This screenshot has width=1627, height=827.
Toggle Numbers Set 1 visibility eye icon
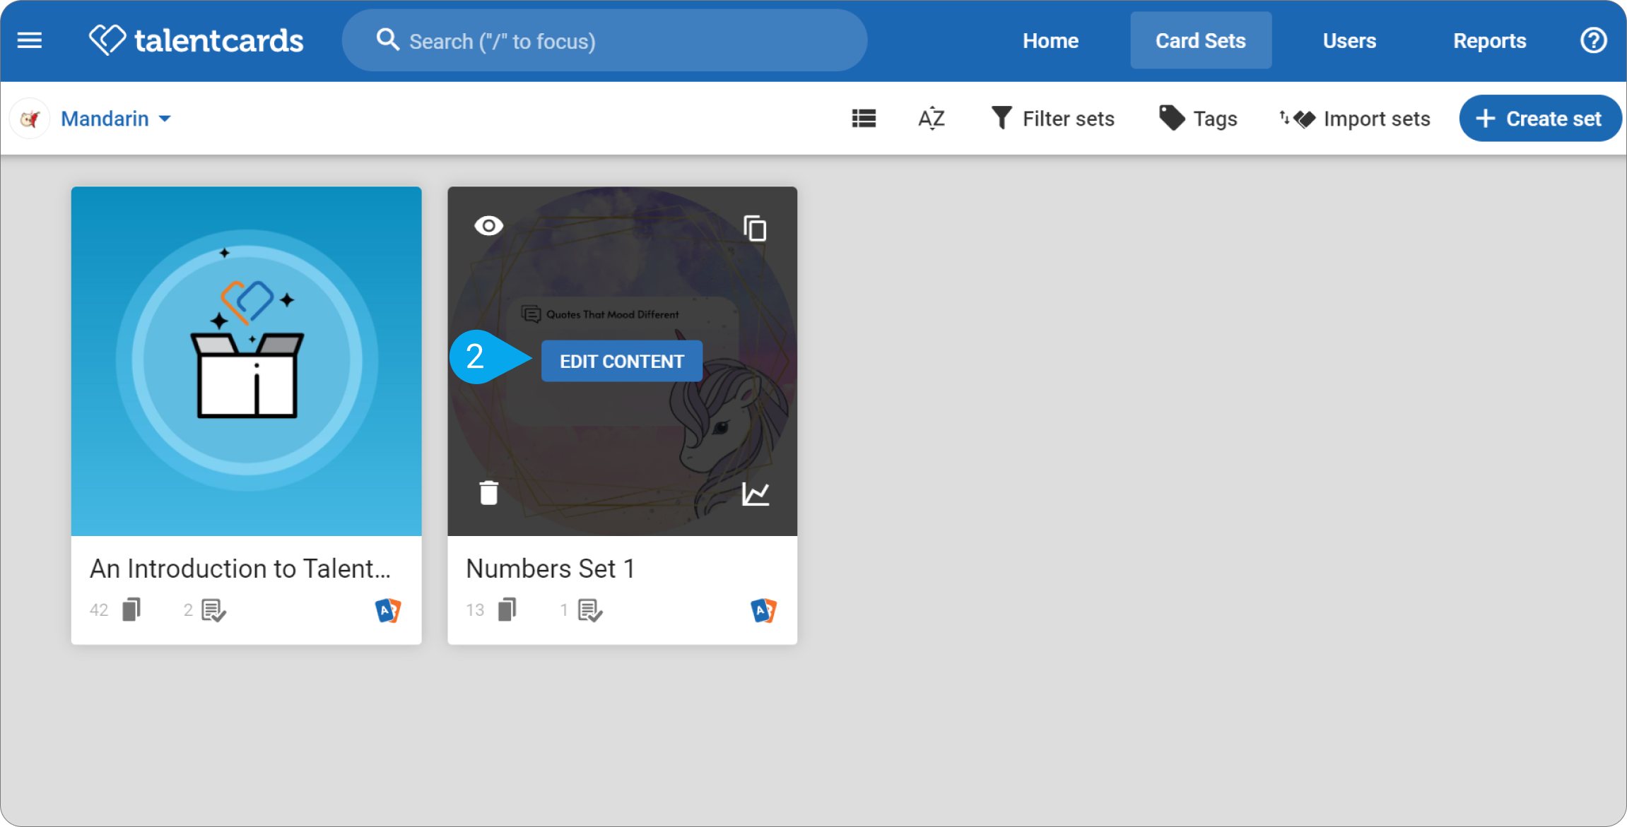[x=488, y=226]
